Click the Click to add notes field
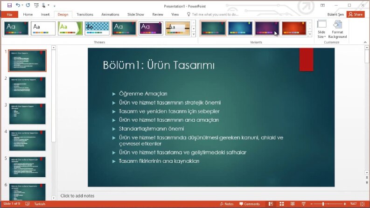This screenshot has height=208, width=370. tap(77, 196)
